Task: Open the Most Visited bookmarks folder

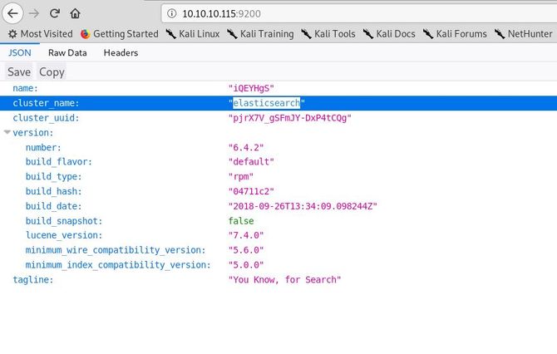Action: (40, 34)
